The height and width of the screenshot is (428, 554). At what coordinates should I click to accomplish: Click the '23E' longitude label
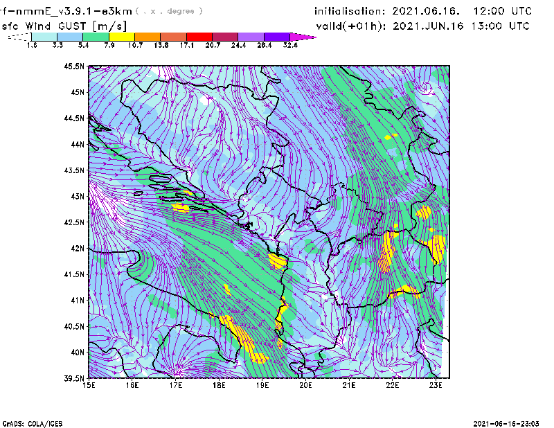coord(436,385)
